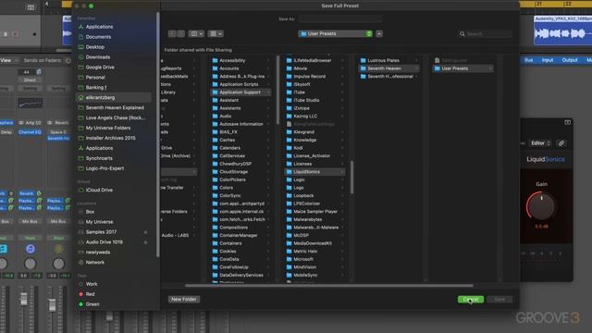Toggle the Sends on Faders power button
592x333 pixels.
(68, 60)
